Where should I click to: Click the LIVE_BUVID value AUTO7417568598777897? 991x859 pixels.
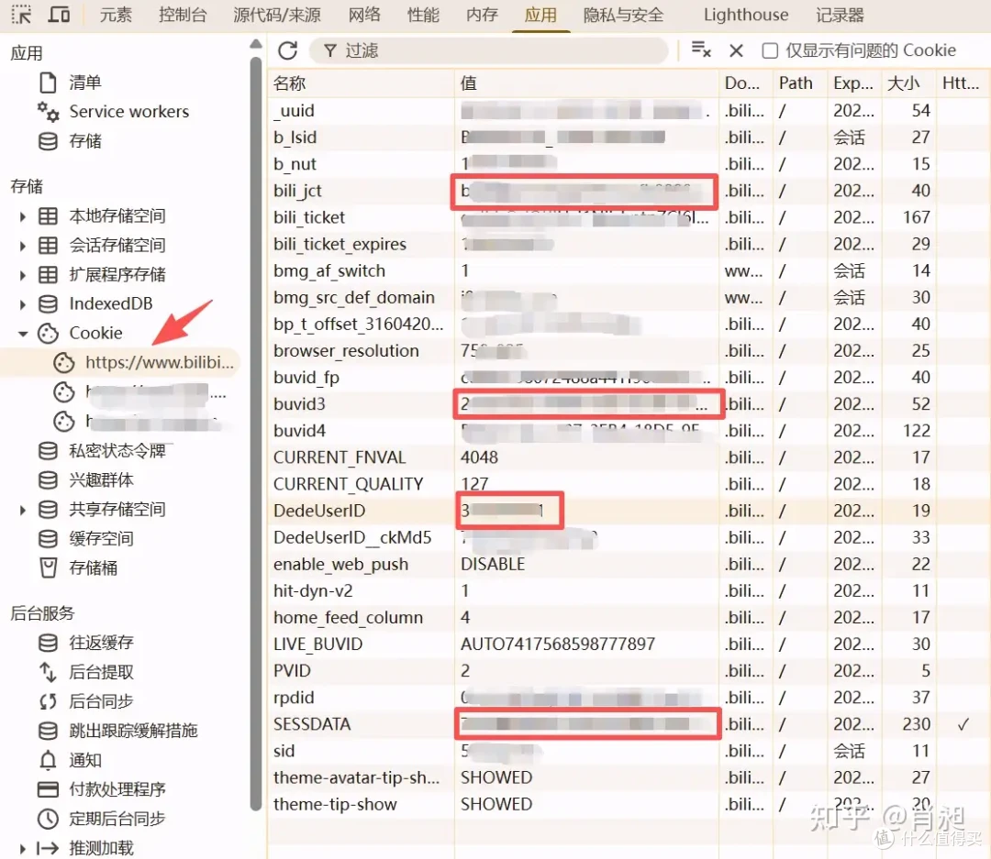point(558,644)
